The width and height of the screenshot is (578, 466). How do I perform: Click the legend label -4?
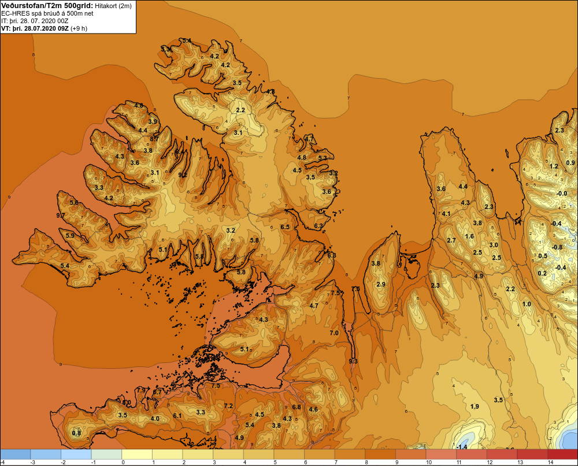click(x=2, y=463)
